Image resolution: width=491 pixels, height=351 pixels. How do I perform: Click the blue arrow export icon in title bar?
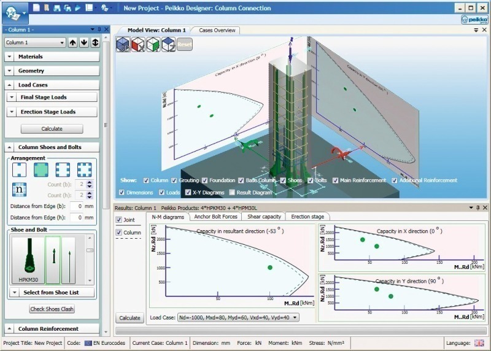(x=78, y=8)
